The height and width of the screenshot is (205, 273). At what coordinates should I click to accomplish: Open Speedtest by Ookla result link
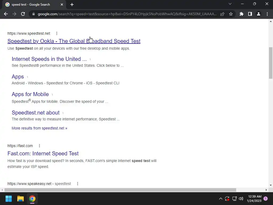74,41
